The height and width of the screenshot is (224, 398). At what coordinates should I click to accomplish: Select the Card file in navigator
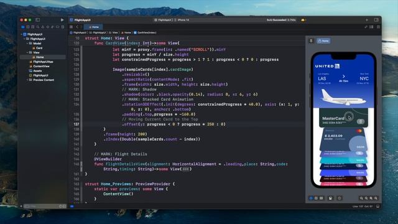(37, 48)
